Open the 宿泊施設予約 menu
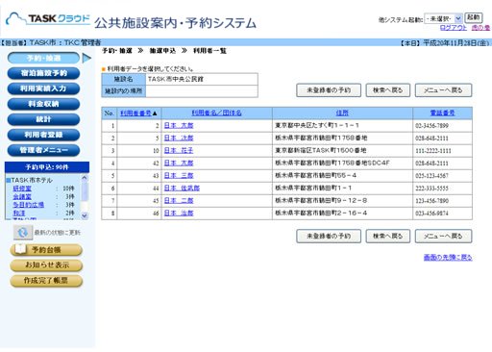Image resolution: width=492 pixels, height=352 pixels. [x=43, y=73]
